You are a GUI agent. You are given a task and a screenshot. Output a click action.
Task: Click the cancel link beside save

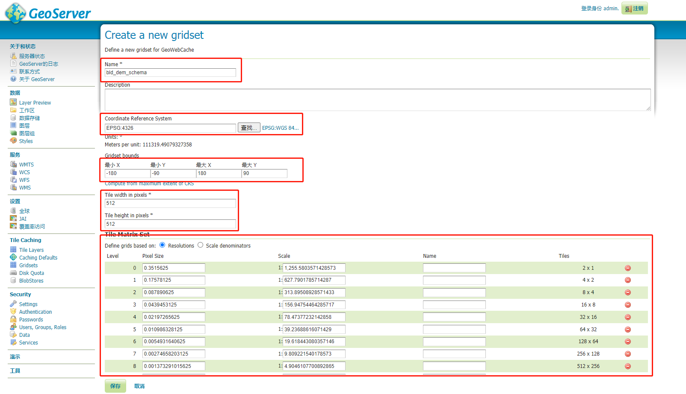pos(139,386)
